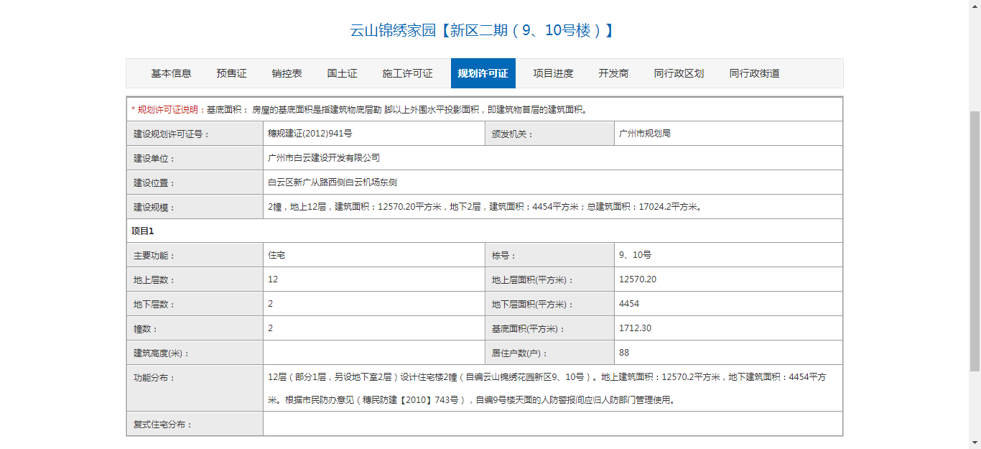Click the 项目1 section header row

pyautogui.click(x=484, y=231)
